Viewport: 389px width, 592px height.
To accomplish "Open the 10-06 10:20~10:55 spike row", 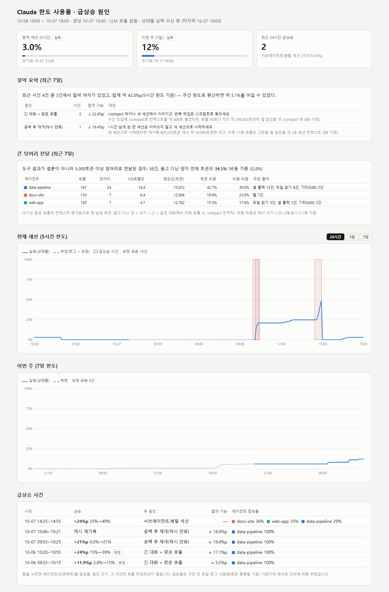I will tap(194, 552).
